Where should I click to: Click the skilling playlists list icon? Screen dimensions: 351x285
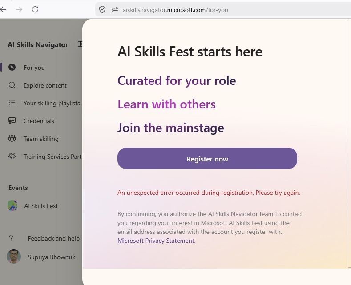[x=12, y=102]
